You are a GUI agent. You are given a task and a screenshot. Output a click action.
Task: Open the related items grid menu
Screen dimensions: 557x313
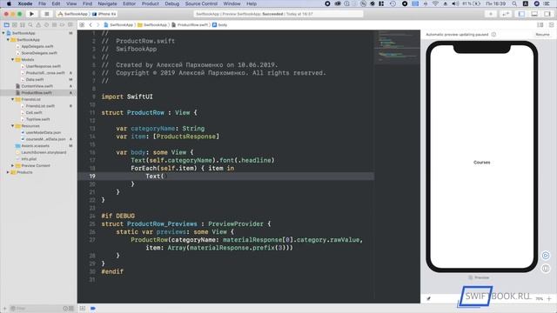[x=82, y=25]
